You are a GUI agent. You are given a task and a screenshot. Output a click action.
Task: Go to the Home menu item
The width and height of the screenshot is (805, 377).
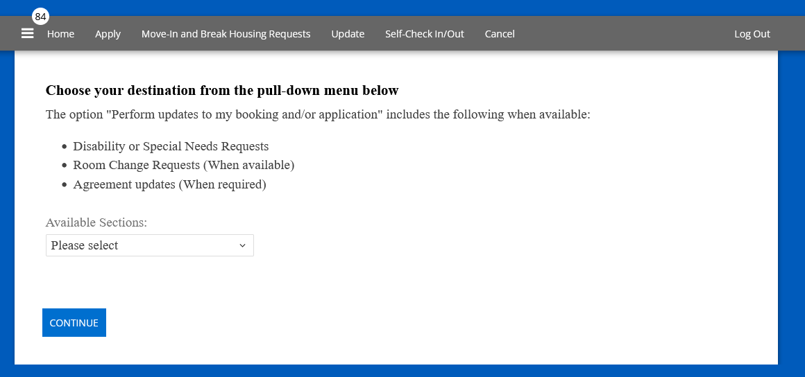tap(60, 34)
